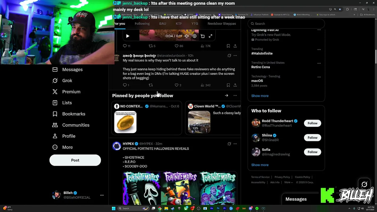377x212 pixels.
Task: Open the HYPEX profile name link
Action: coord(128,144)
